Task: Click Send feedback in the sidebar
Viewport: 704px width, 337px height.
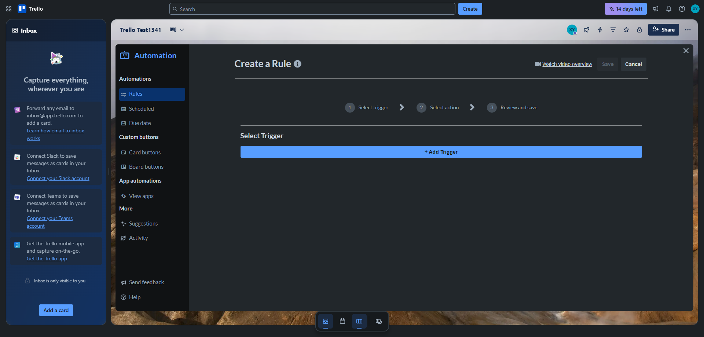Action: (152, 282)
